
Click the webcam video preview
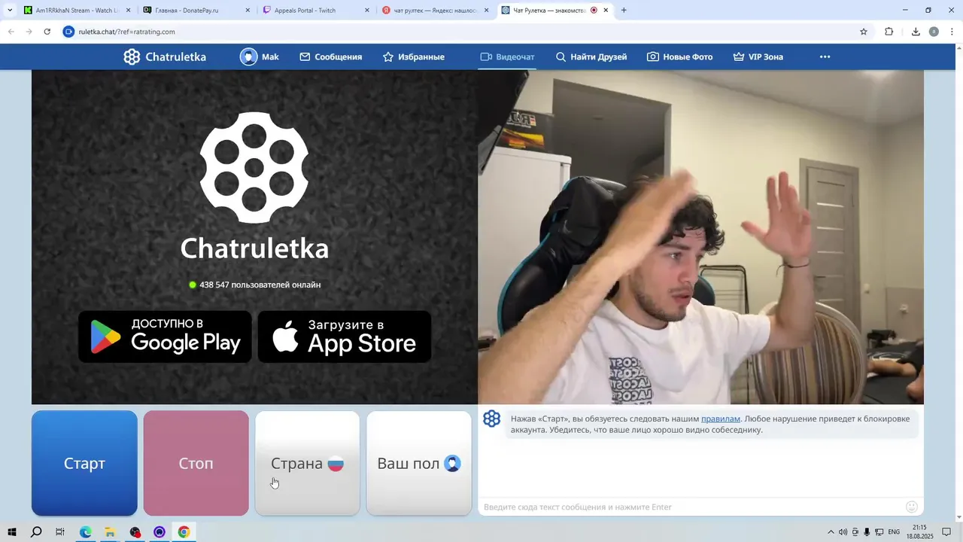pyautogui.click(x=700, y=237)
